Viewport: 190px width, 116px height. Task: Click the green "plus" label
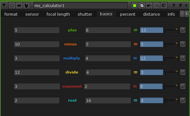pyautogui.click(x=72, y=30)
